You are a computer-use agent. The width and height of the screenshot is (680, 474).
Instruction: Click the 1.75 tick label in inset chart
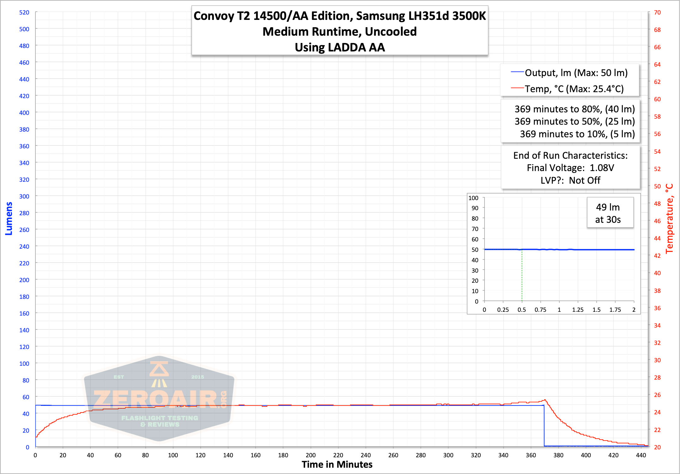(x=615, y=310)
